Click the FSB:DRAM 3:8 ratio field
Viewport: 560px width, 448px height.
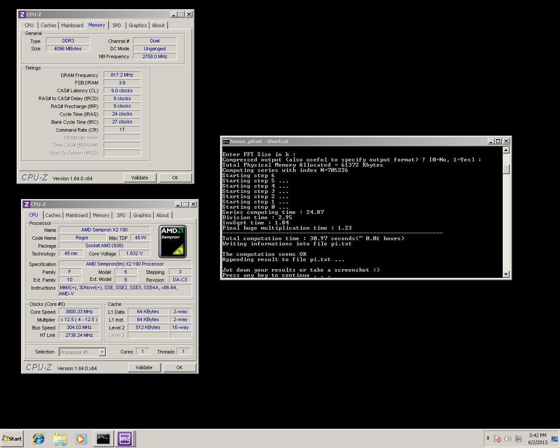(122, 83)
